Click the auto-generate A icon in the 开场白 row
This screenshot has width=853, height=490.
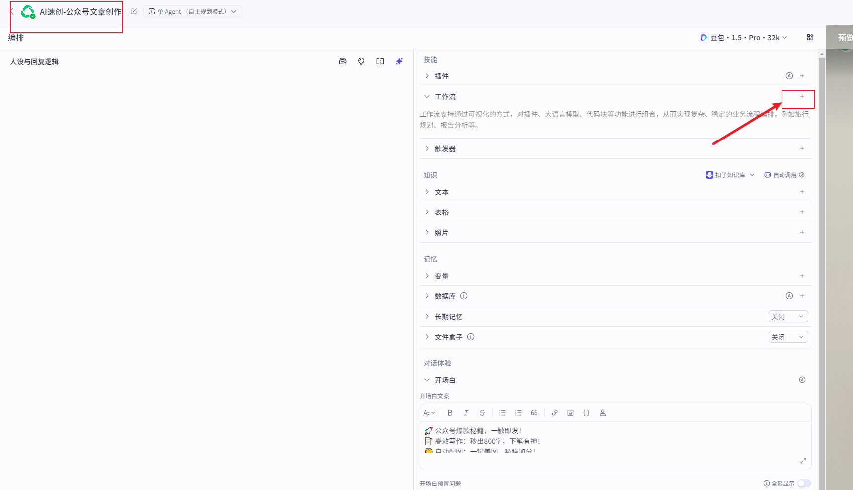point(802,380)
